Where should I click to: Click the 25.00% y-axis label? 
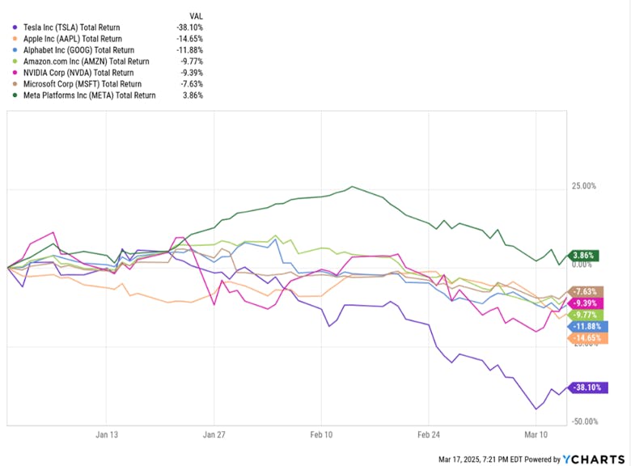pyautogui.click(x=583, y=186)
